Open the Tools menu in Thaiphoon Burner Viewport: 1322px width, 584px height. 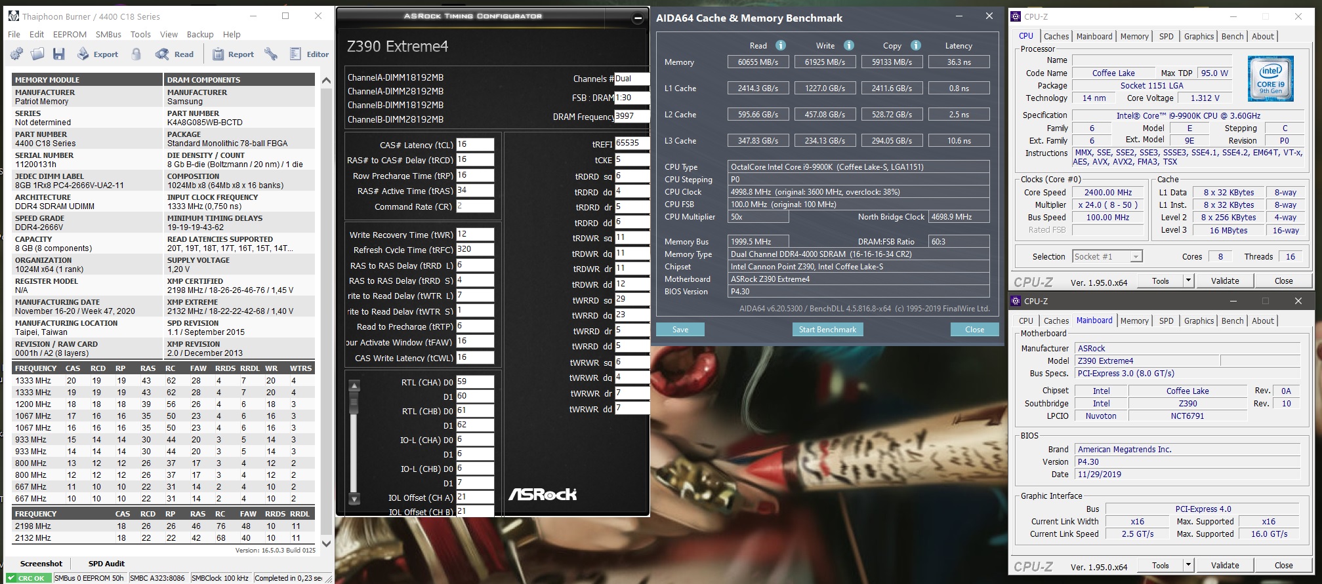coord(140,34)
